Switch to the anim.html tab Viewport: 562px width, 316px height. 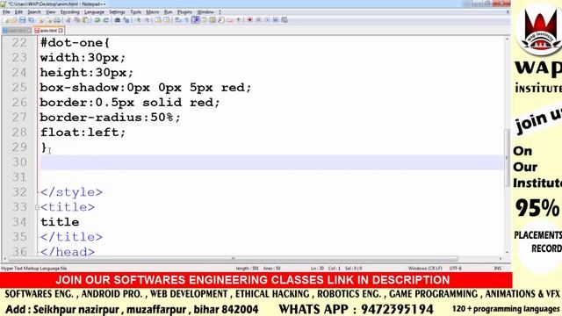[x=48, y=31]
